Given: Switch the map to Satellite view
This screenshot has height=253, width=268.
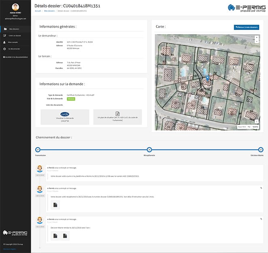Looking at the screenshot, I should [255, 126].
